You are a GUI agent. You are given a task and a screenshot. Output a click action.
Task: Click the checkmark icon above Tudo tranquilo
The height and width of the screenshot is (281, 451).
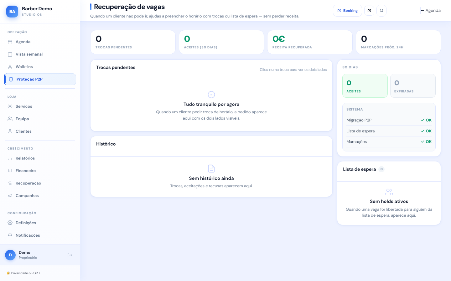tap(211, 94)
